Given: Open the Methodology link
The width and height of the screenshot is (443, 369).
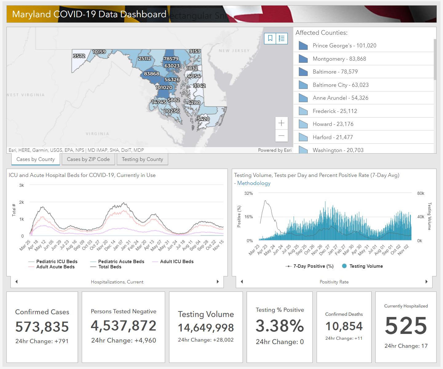Looking at the screenshot, I should click(x=254, y=183).
